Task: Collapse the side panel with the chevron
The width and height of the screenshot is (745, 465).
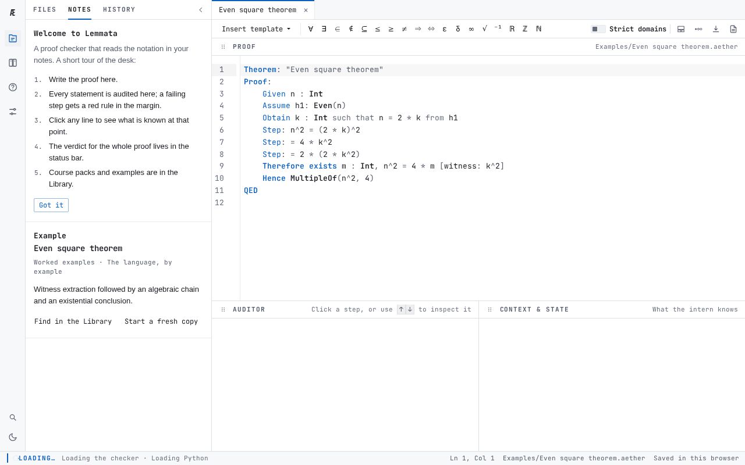Action: coord(201,10)
